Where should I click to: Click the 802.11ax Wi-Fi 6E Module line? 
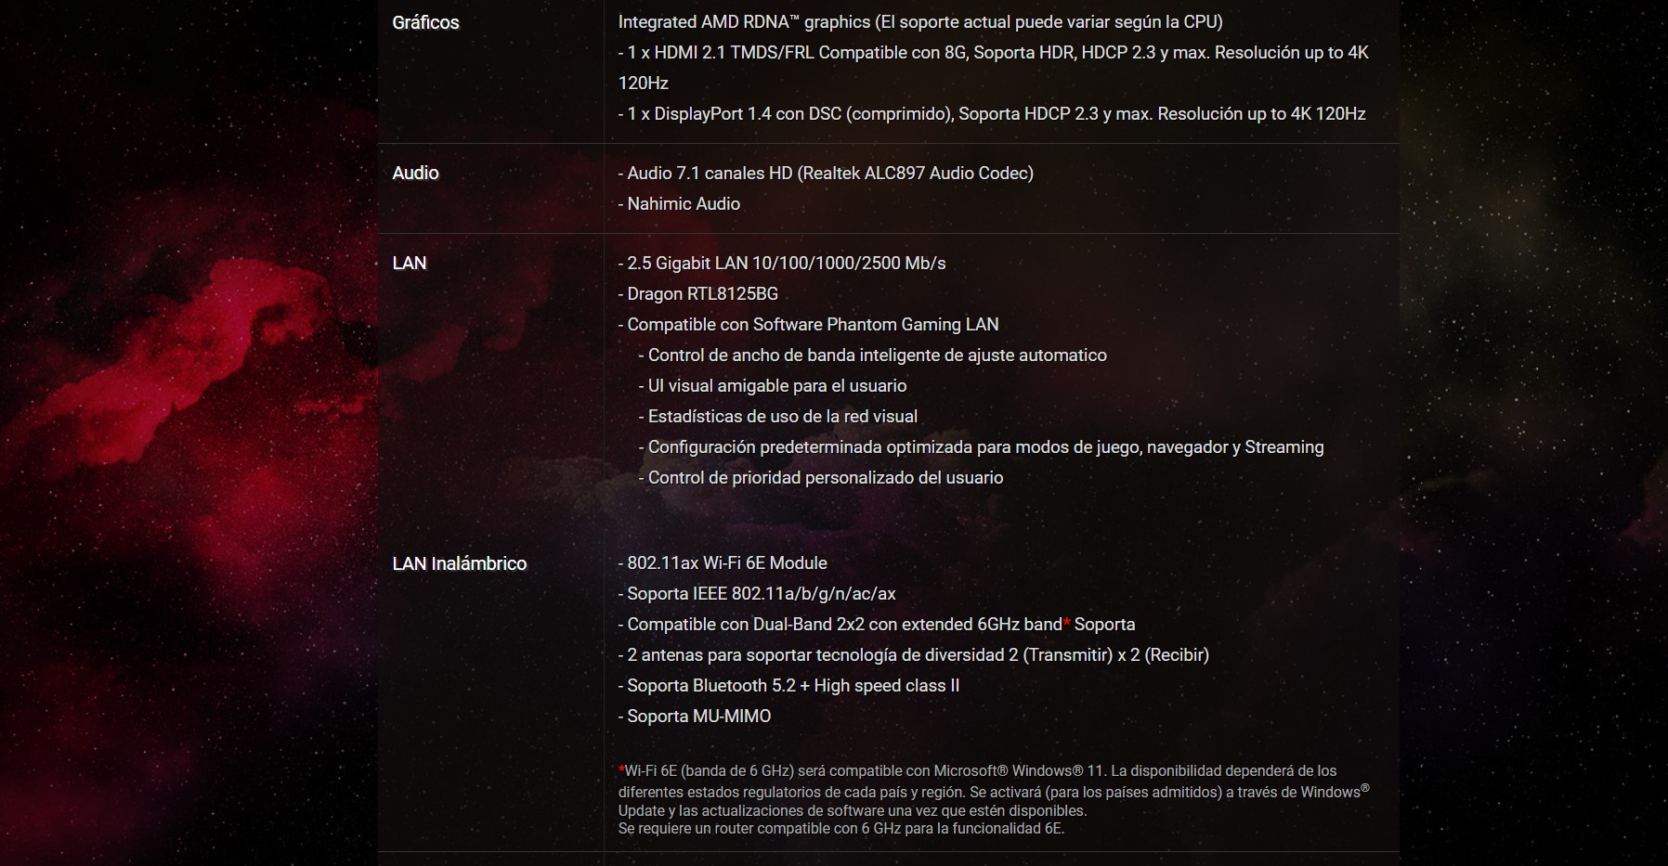722,562
